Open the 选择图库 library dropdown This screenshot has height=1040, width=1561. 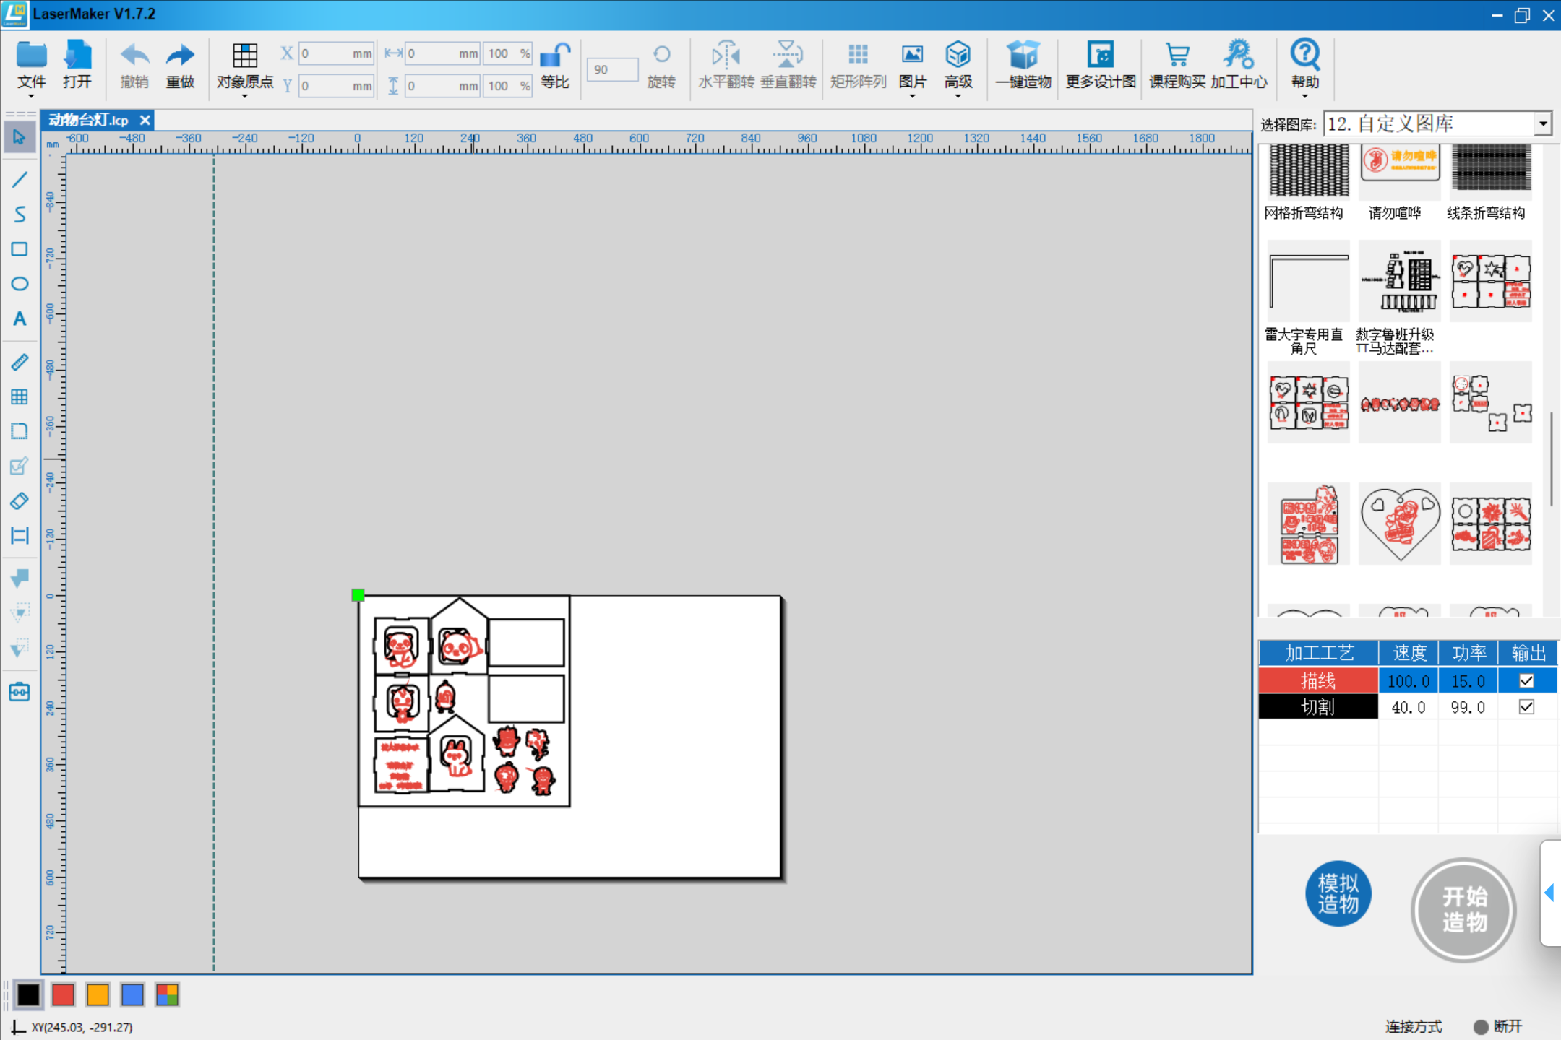pyautogui.click(x=1543, y=124)
